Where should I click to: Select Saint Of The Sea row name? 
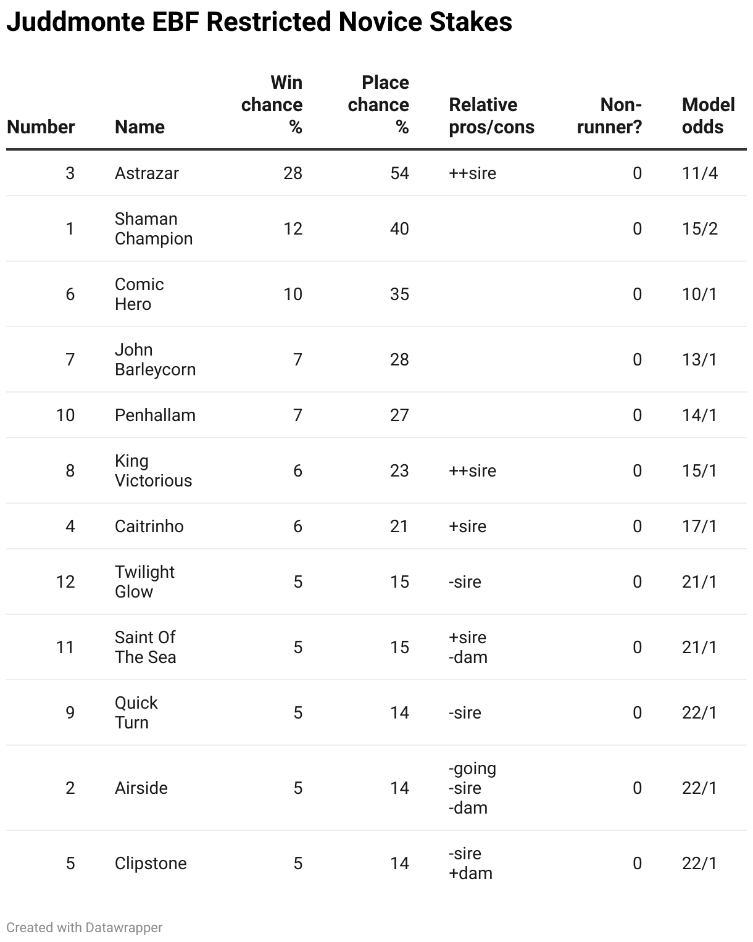pyautogui.click(x=145, y=648)
